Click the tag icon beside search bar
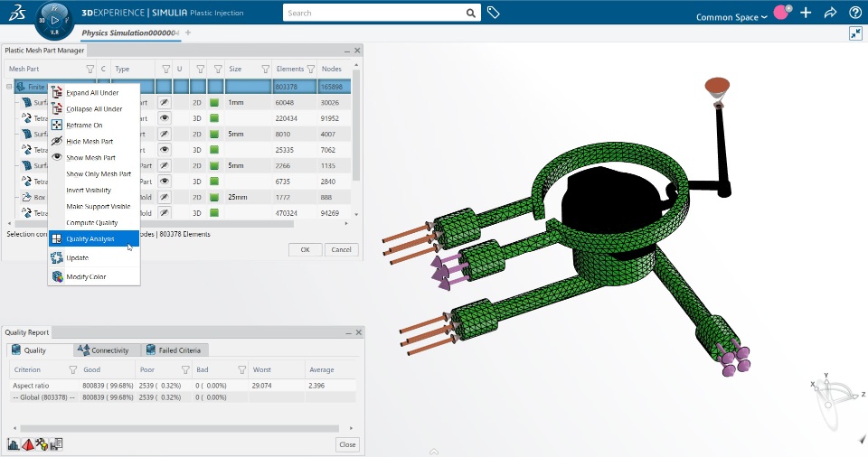868x457 pixels. (x=494, y=13)
